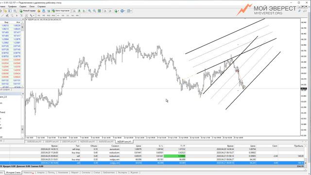This screenshot has width=311, height=175.
Task: Open the Алерты terminal tab
Action: [41, 173]
